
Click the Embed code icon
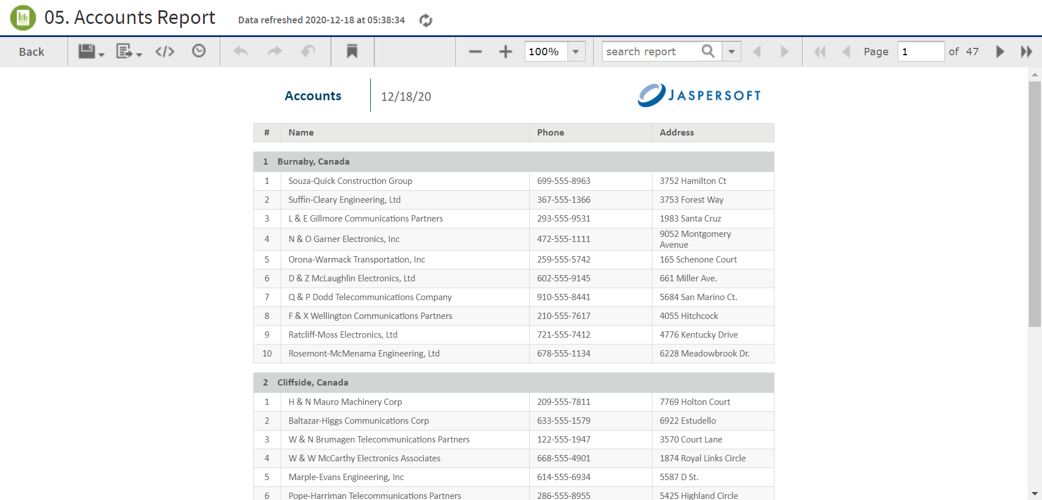[165, 51]
